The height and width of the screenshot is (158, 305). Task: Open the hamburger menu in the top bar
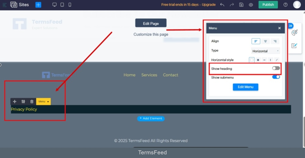pos(5,5)
